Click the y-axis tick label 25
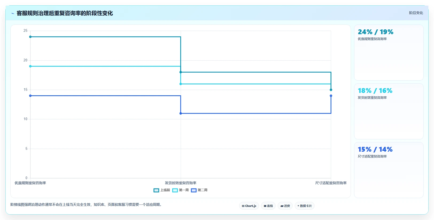The width and height of the screenshot is (434, 220). click(25, 31)
